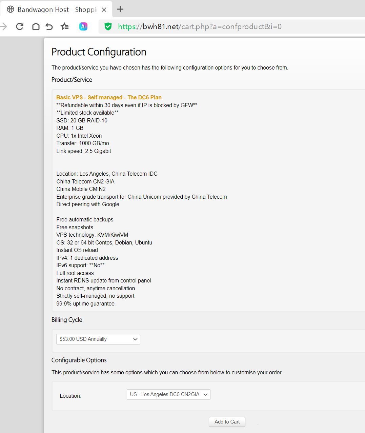Click the Add to Cart button
Screen dimensions: 365x433
pos(227,422)
